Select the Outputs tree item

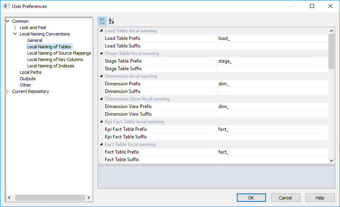27,79
